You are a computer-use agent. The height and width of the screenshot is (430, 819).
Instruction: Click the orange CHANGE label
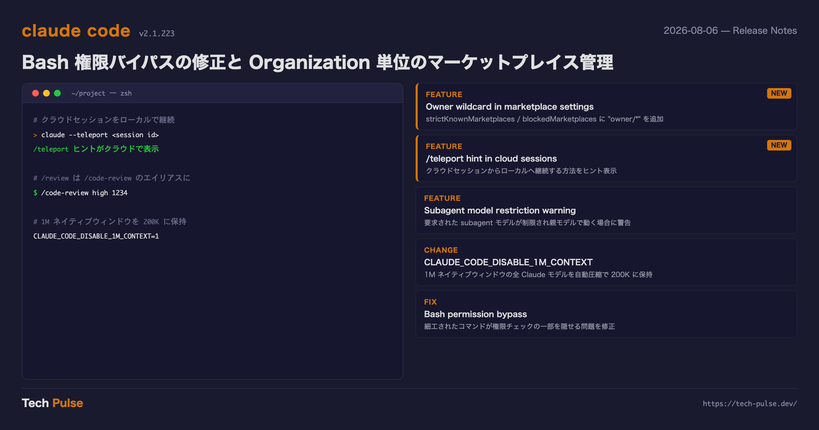tap(441, 250)
